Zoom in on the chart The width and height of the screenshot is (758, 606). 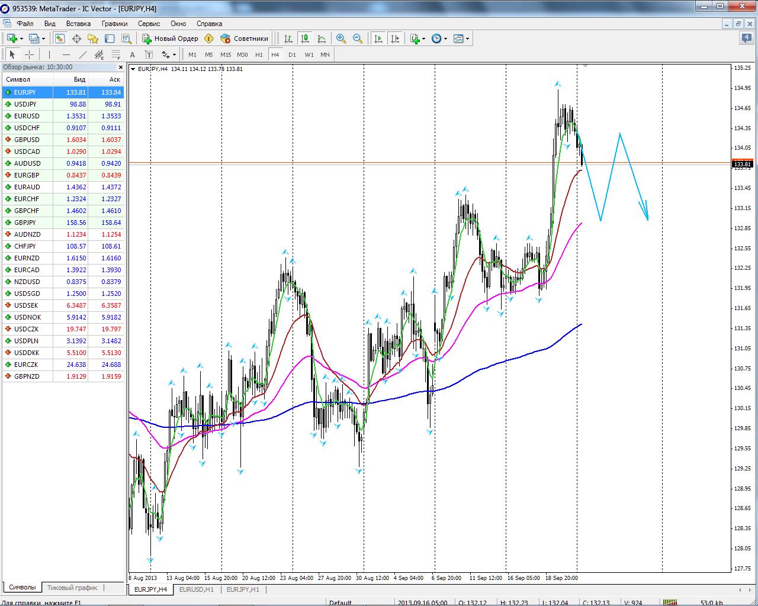click(x=341, y=38)
